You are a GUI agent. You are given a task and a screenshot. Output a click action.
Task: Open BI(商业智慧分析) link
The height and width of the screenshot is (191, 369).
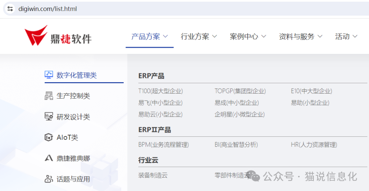pyautogui.click(x=236, y=145)
